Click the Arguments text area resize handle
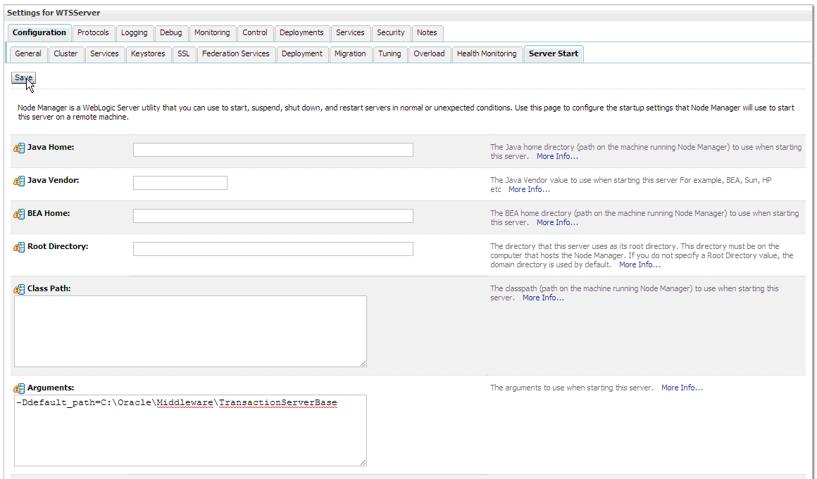This screenshot has height=479, width=817. 363,462
